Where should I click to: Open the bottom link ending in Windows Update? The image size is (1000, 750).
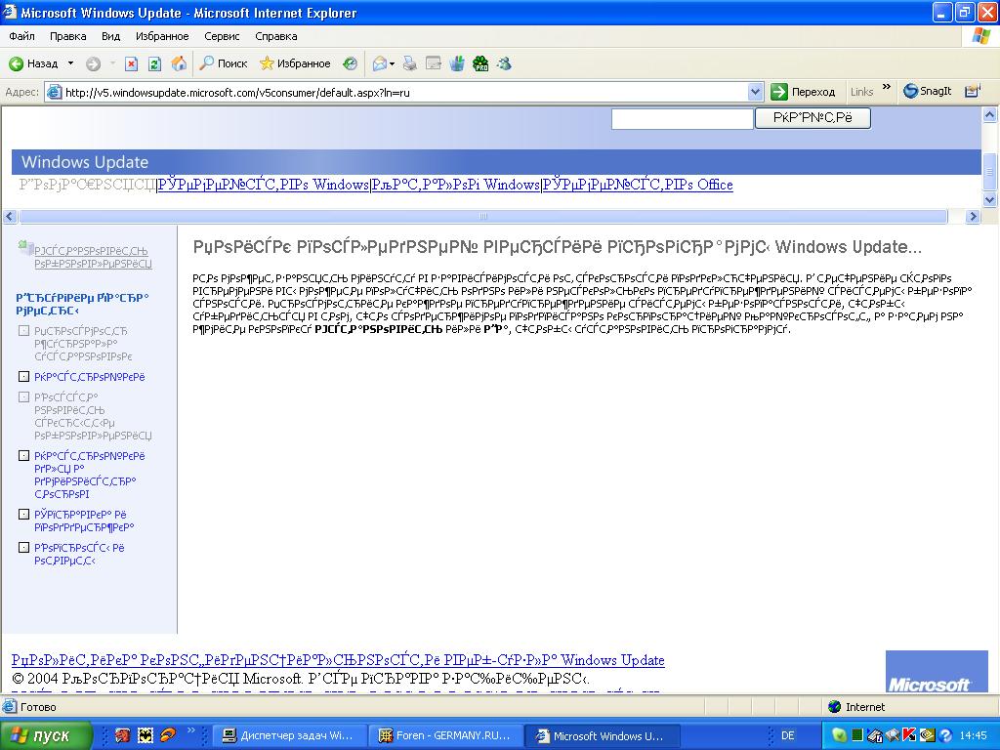coord(338,660)
